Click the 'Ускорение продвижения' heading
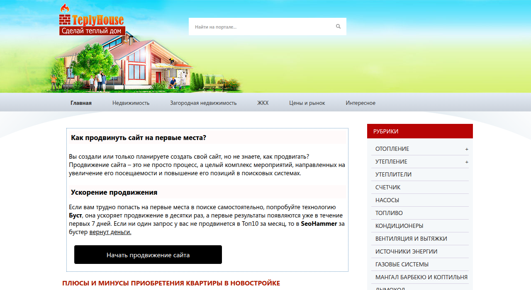Screen dimensions: 531x290 point(114,192)
